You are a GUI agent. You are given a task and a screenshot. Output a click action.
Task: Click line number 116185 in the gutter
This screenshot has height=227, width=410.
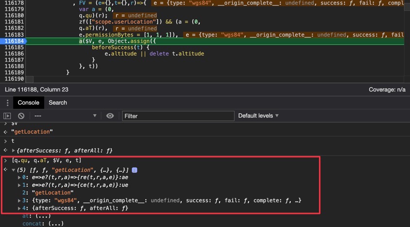click(x=13, y=47)
